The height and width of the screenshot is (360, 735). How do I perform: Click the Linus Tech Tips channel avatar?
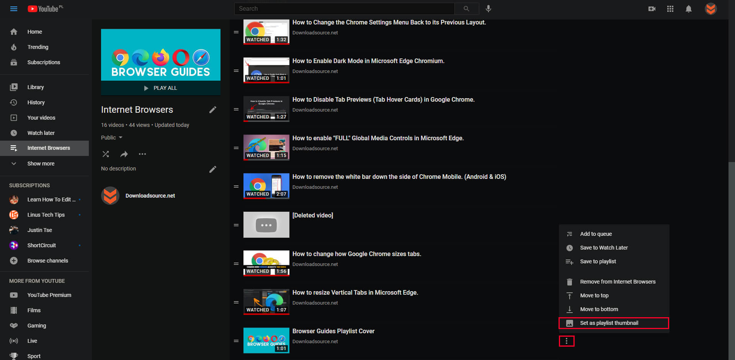14,215
